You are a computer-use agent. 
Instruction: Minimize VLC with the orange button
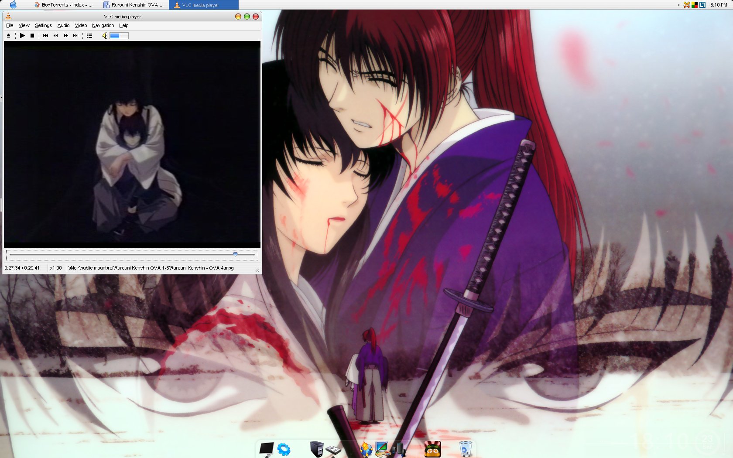pyautogui.click(x=238, y=17)
